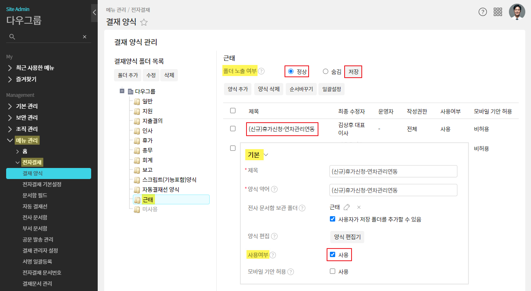Click the user profile avatar

517,12
